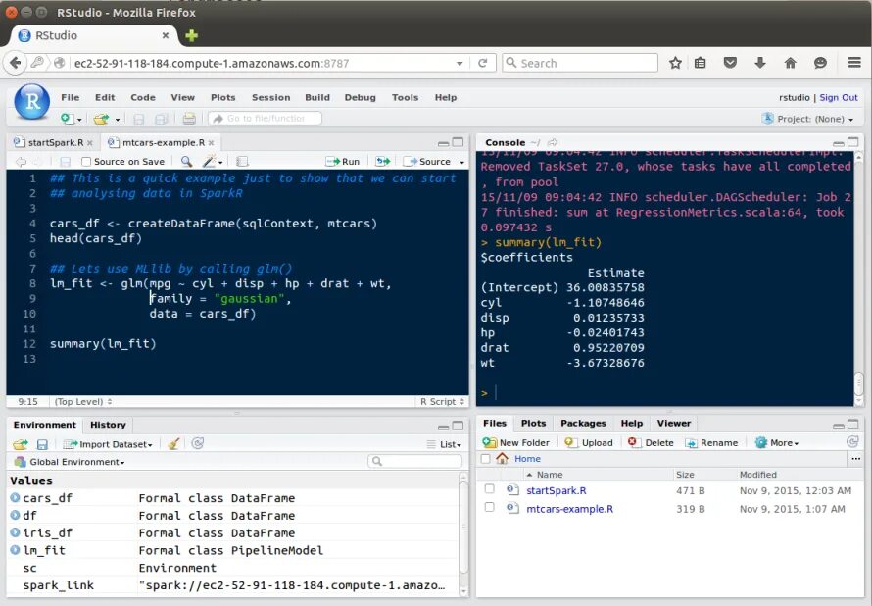Click the clear workspace broom icon
The image size is (872, 606).
[173, 444]
